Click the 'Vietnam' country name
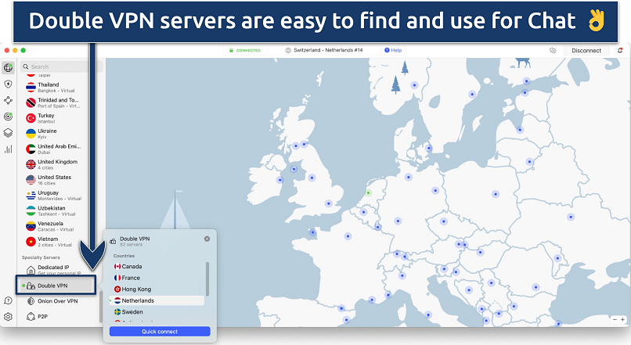The image size is (631, 345). 48,239
